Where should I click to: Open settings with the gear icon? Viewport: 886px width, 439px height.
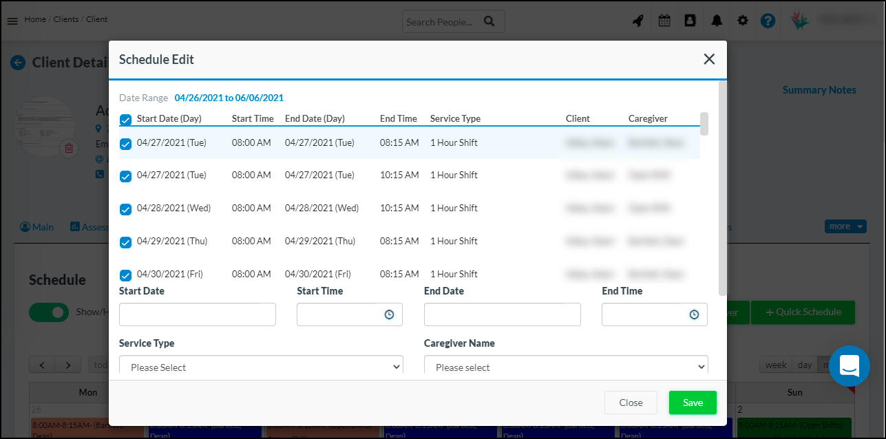(x=742, y=21)
